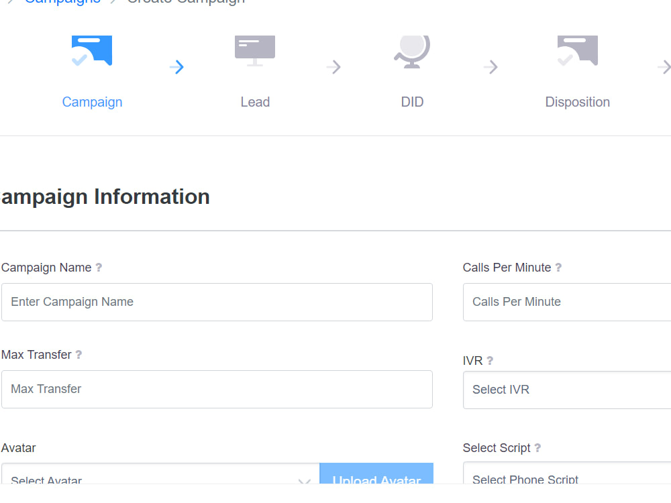Click the arrow between DID and Disposition
Screen dimensions: 671x503
point(491,67)
